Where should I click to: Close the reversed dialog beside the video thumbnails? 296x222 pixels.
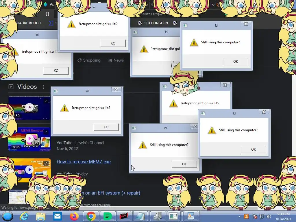116,90
